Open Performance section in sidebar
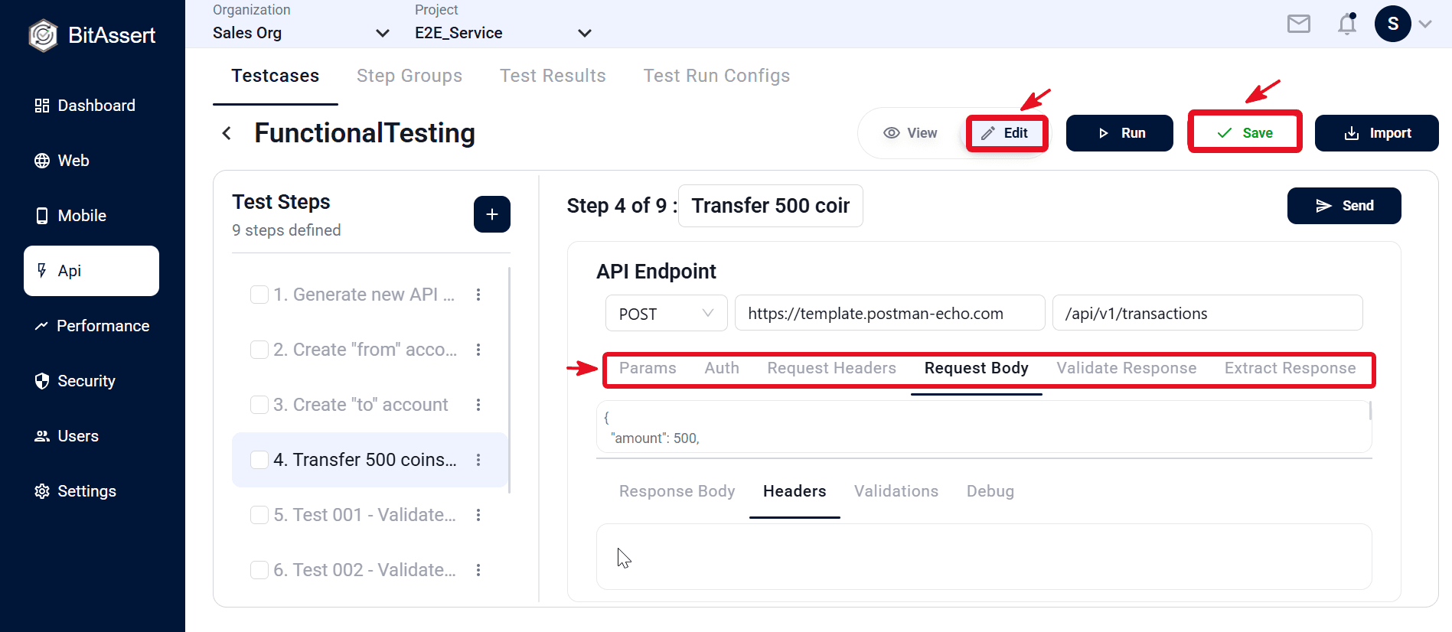 coord(92,326)
